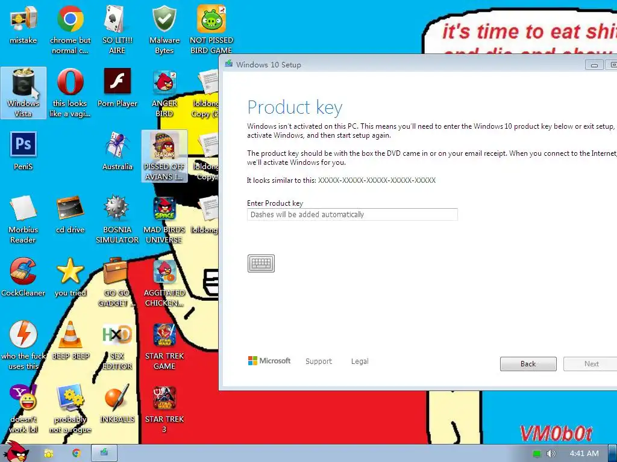Click the 'CockCleaner' icon
Viewport: 617px width, 462px height.
point(23,277)
